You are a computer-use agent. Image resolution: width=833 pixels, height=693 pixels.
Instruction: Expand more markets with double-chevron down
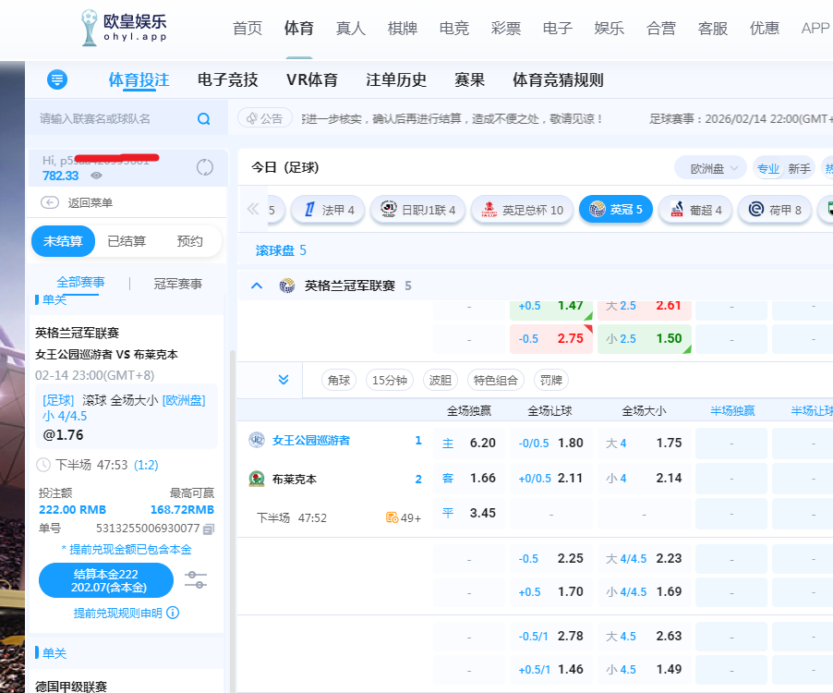coord(284,380)
